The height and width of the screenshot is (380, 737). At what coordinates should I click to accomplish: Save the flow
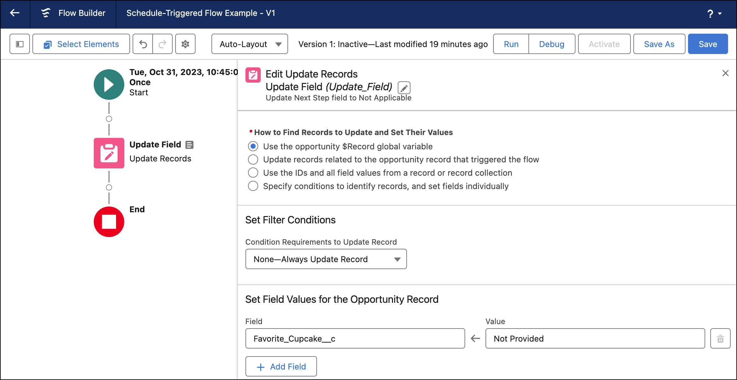pos(708,44)
